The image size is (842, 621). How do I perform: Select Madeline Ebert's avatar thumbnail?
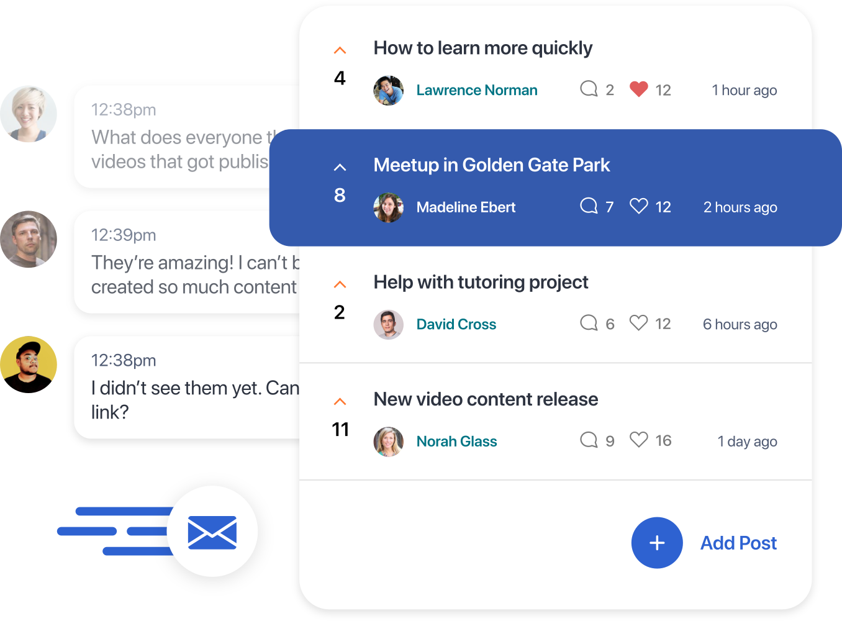(389, 207)
